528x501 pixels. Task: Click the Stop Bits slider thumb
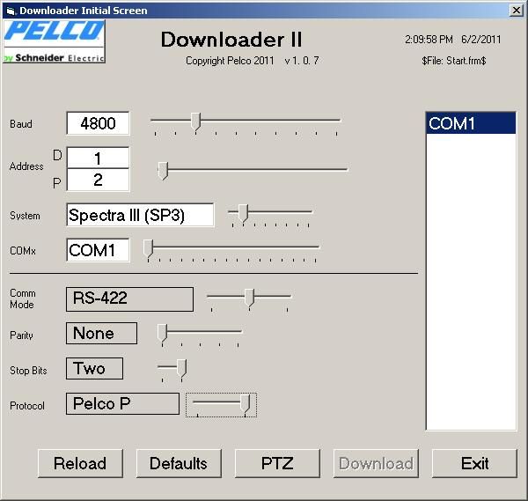pyautogui.click(x=182, y=369)
